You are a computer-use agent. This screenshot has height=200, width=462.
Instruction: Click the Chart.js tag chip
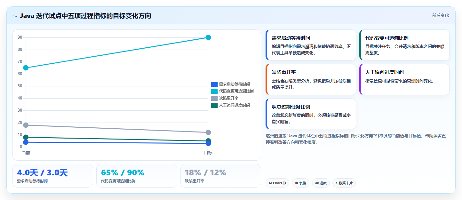click(277, 183)
